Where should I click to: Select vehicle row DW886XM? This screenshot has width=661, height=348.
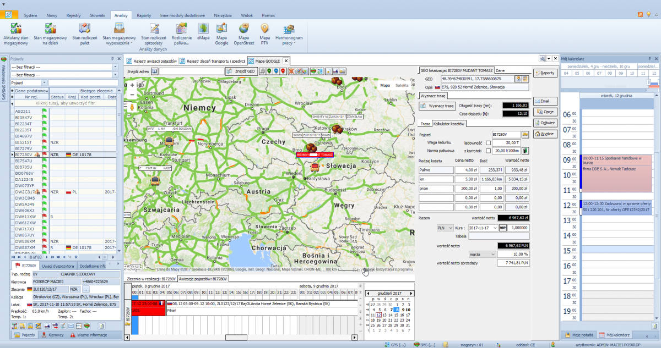65,241
